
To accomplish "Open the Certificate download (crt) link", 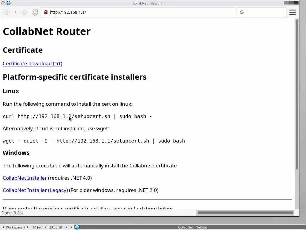I will 32,63.
